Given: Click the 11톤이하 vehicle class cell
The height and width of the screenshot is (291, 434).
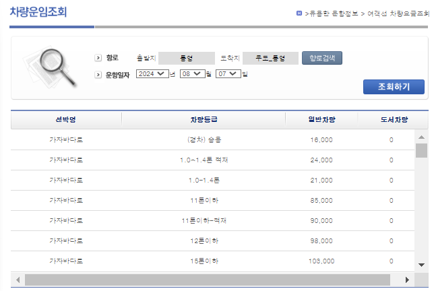Looking at the screenshot, I should 204,200.
